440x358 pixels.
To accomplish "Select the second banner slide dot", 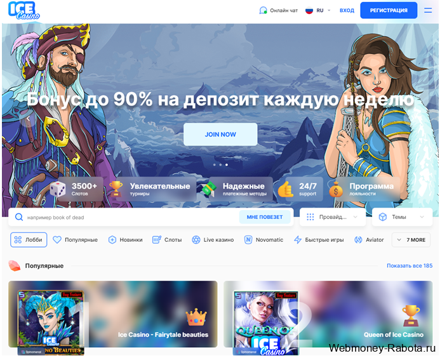I will 220,164.
